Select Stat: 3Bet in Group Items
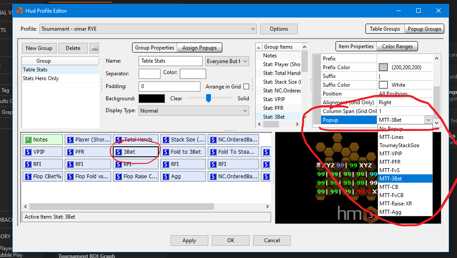The height and width of the screenshot is (258, 457). click(x=278, y=117)
